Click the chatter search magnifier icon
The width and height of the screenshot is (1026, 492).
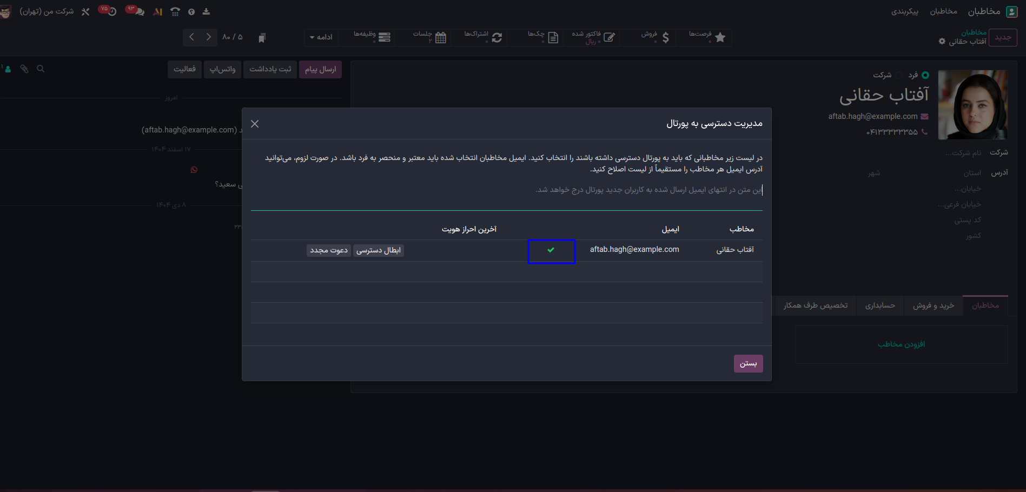click(41, 69)
